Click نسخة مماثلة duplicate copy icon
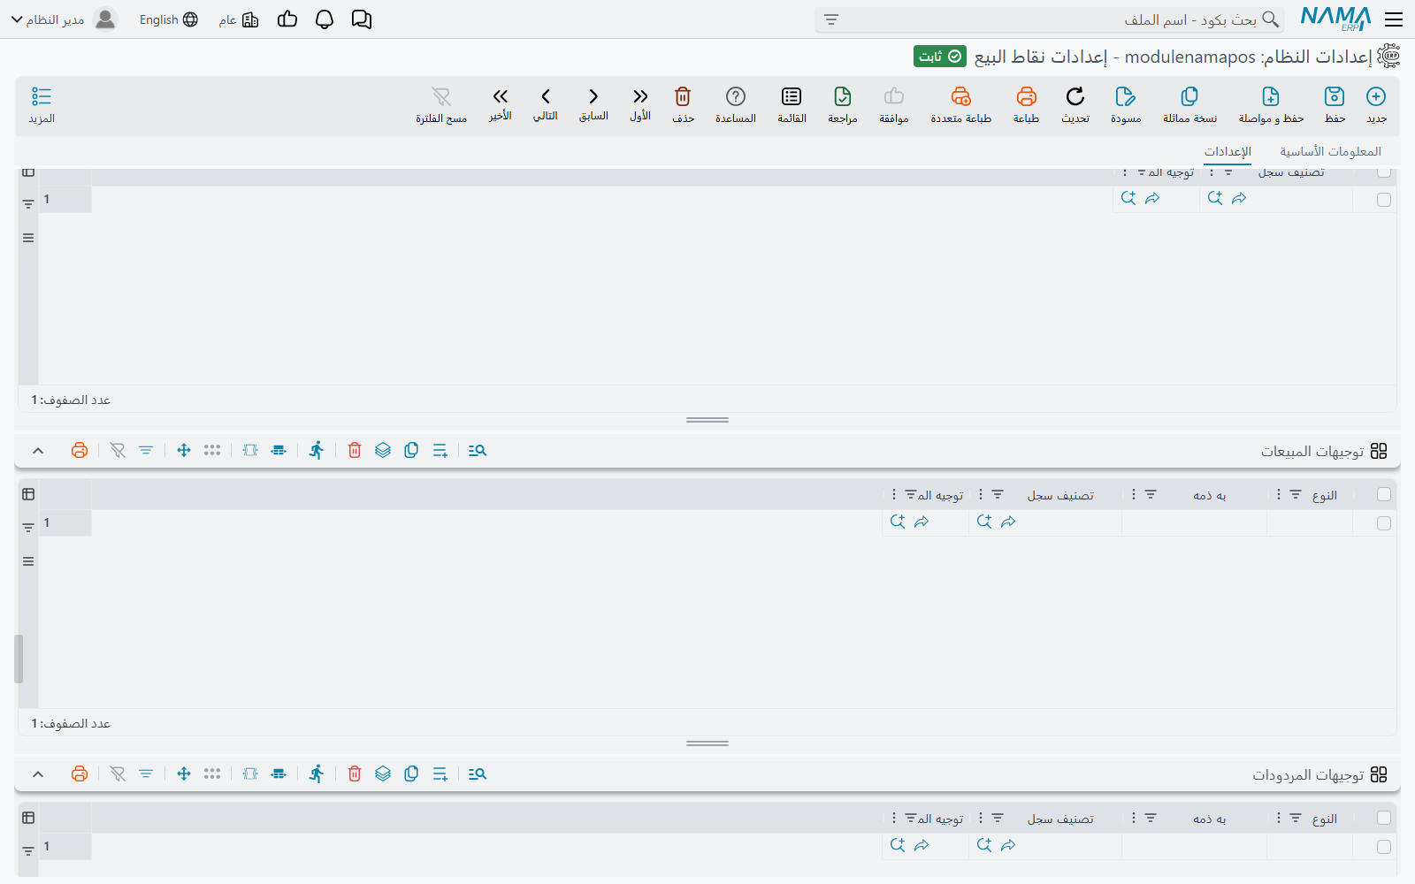Screen dimensions: 1415x884 [x=1189, y=96]
